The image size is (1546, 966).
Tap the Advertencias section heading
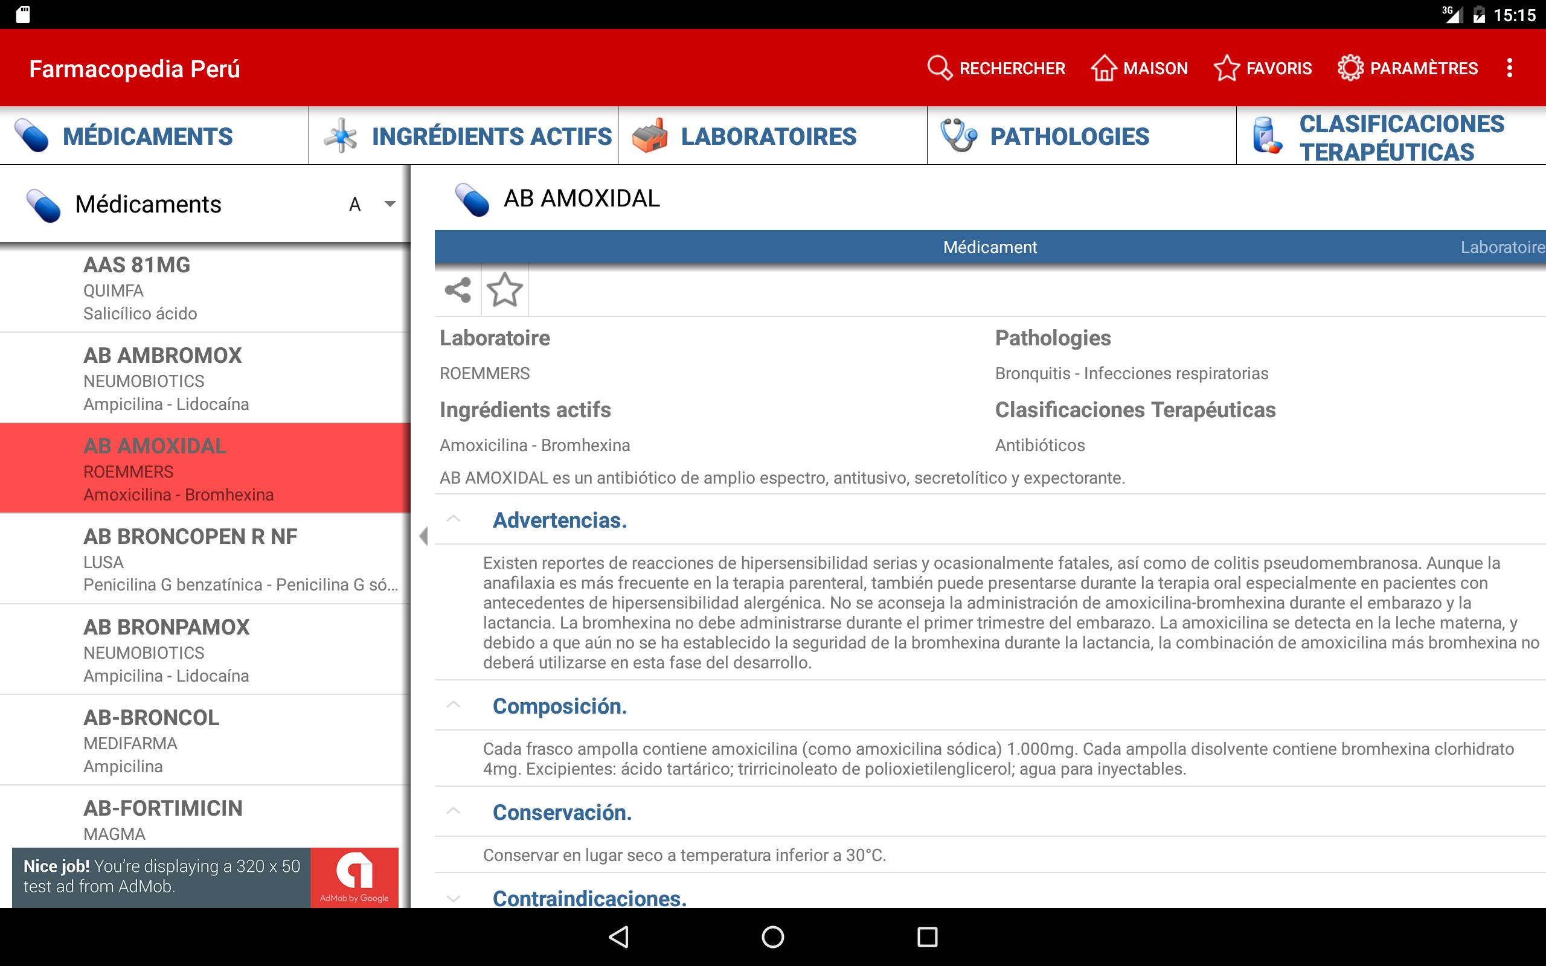(560, 520)
